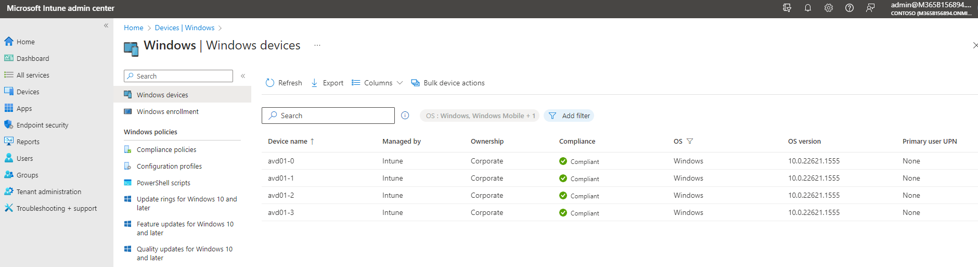978x267 pixels.
Task: Click the Home breadcrumb link
Action: [134, 28]
